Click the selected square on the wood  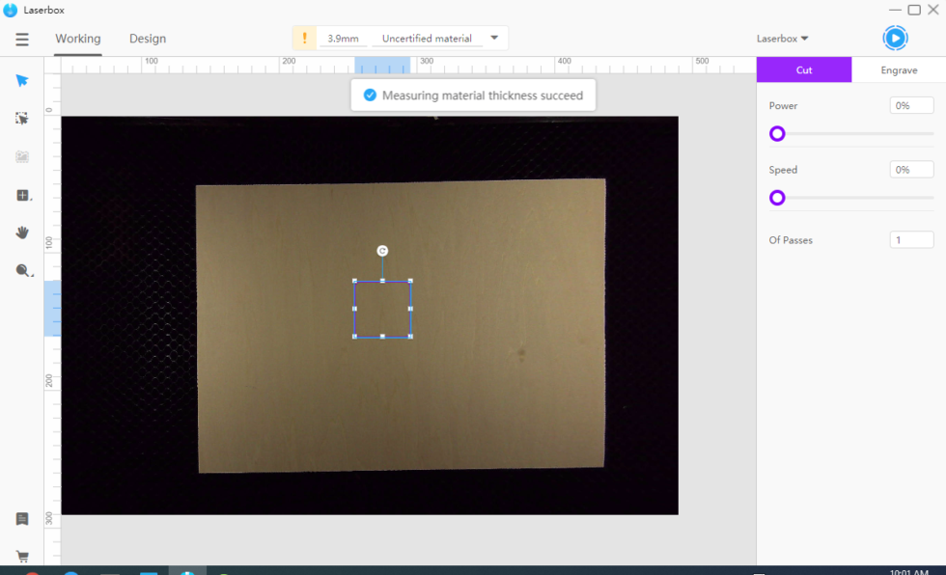pos(382,309)
